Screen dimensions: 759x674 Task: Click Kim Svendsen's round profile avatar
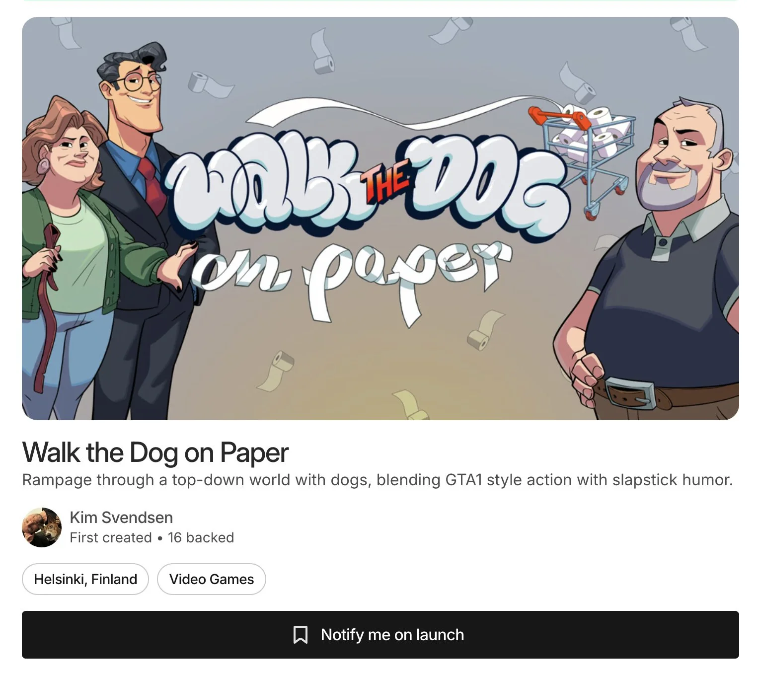coord(42,527)
